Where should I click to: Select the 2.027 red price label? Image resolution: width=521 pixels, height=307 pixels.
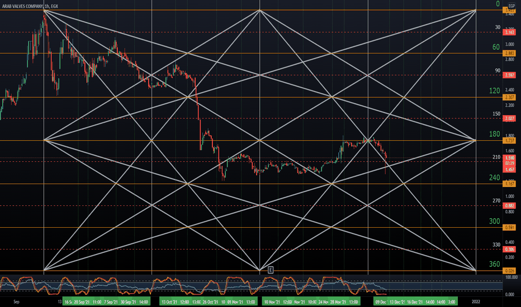pyautogui.click(x=509, y=118)
